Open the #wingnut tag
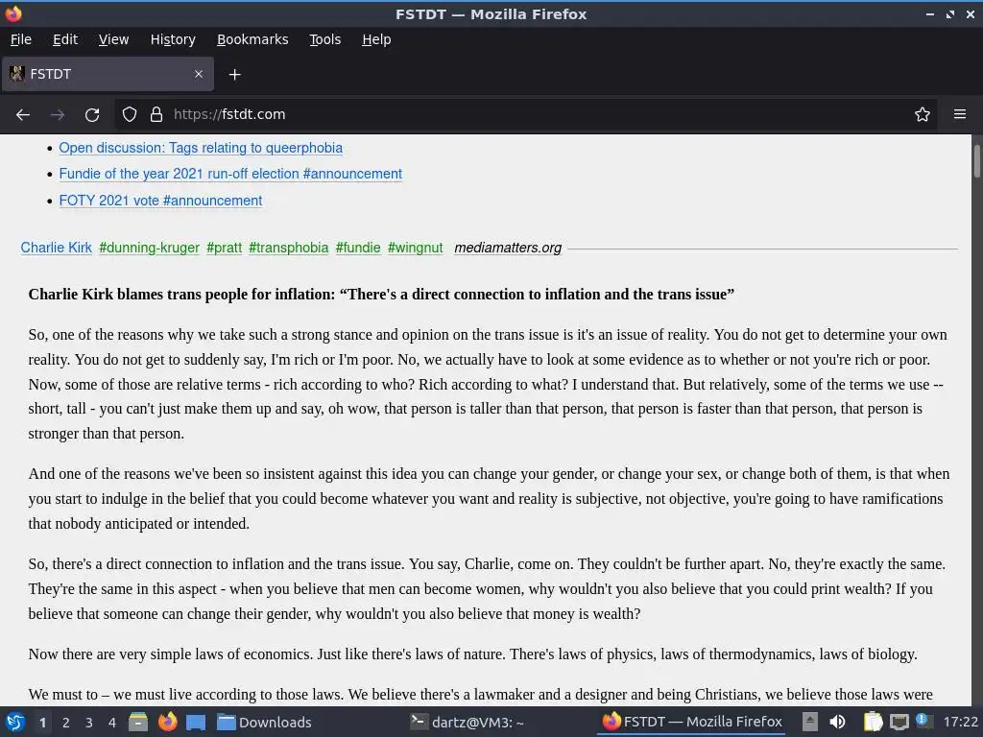Viewport: 983px width, 737px height. (x=415, y=248)
